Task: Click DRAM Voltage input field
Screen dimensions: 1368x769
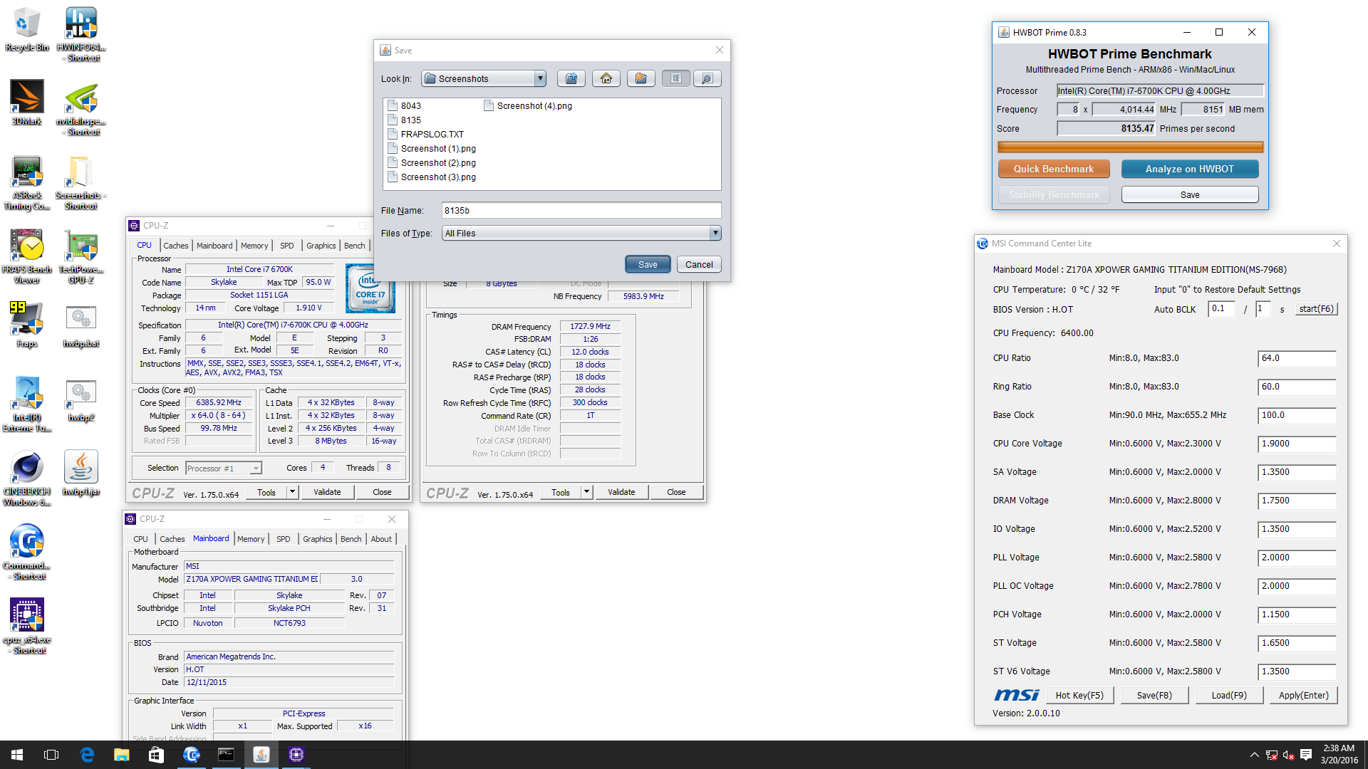Action: tap(1297, 501)
